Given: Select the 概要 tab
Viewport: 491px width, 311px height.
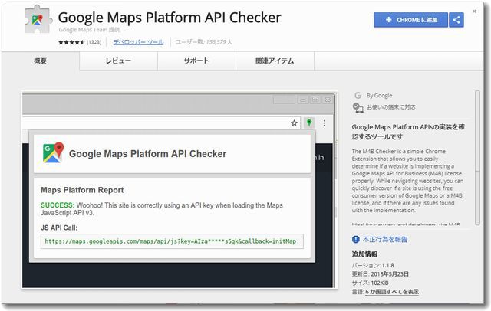Looking at the screenshot, I should [x=41, y=61].
